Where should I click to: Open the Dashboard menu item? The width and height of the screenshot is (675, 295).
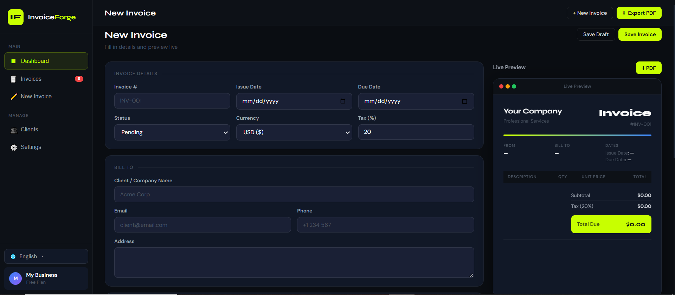(x=46, y=61)
